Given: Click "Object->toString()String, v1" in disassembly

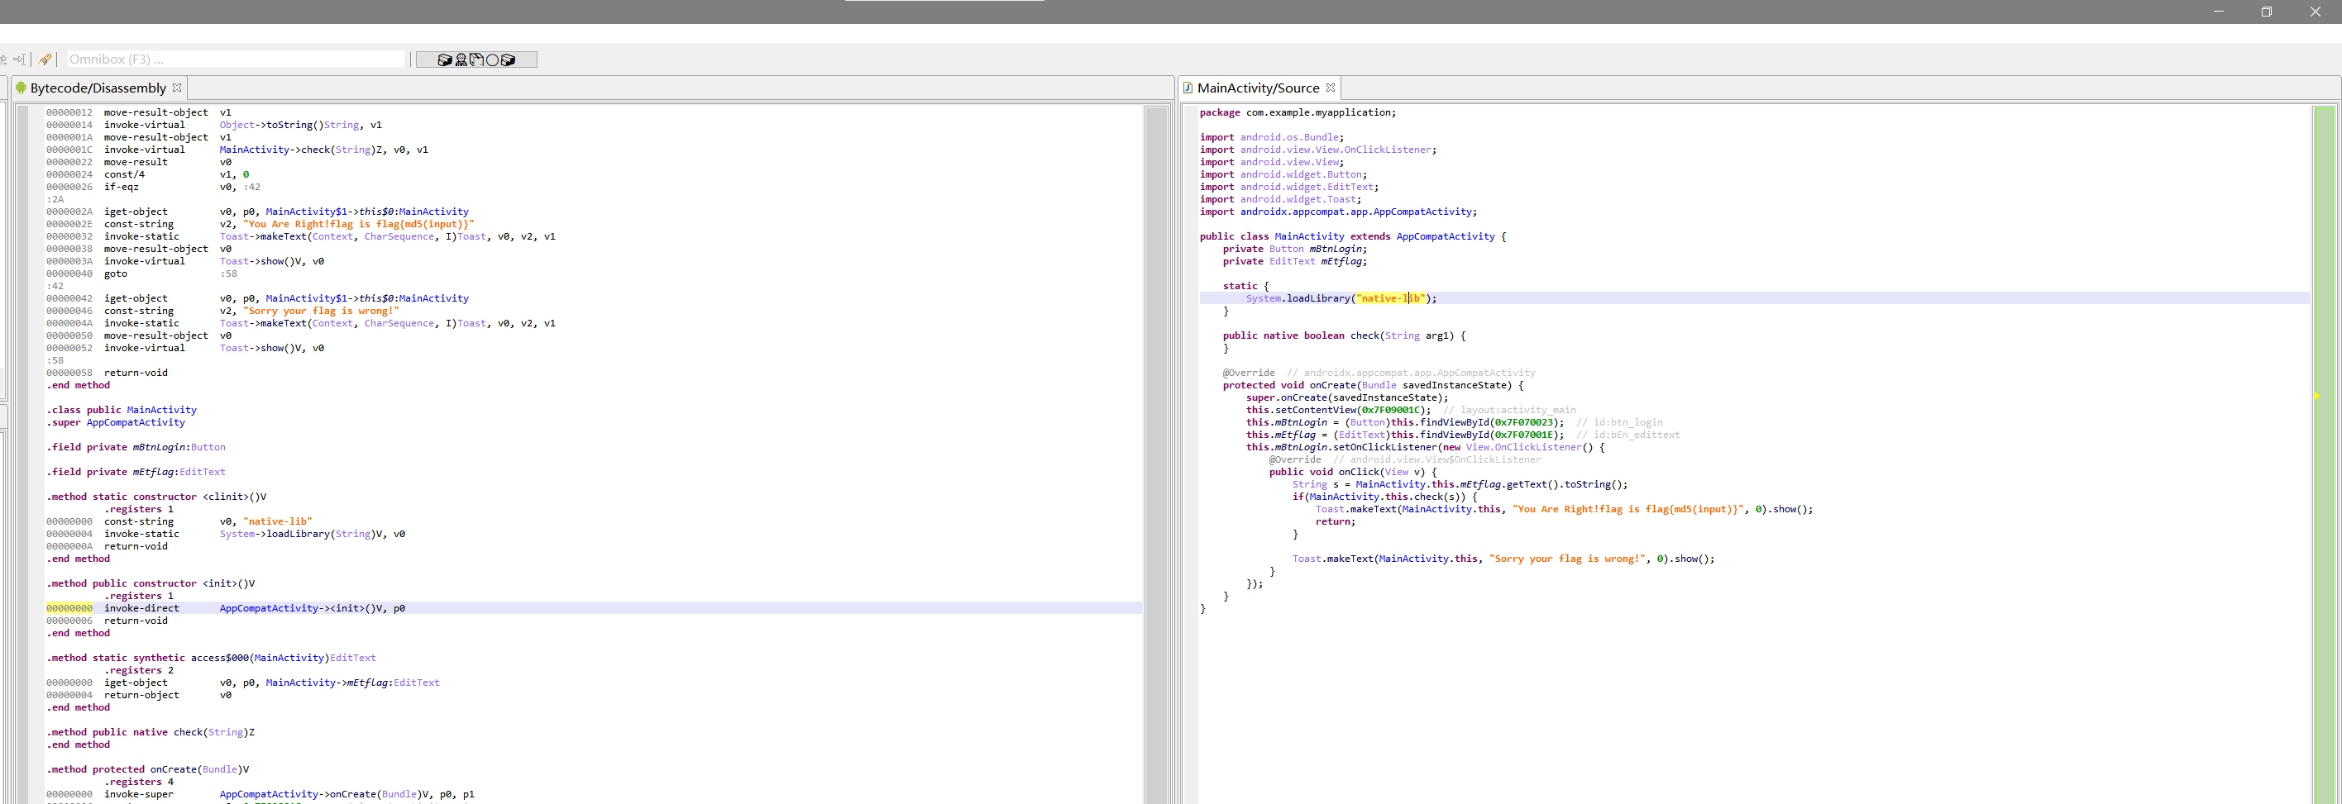Looking at the screenshot, I should click(301, 126).
